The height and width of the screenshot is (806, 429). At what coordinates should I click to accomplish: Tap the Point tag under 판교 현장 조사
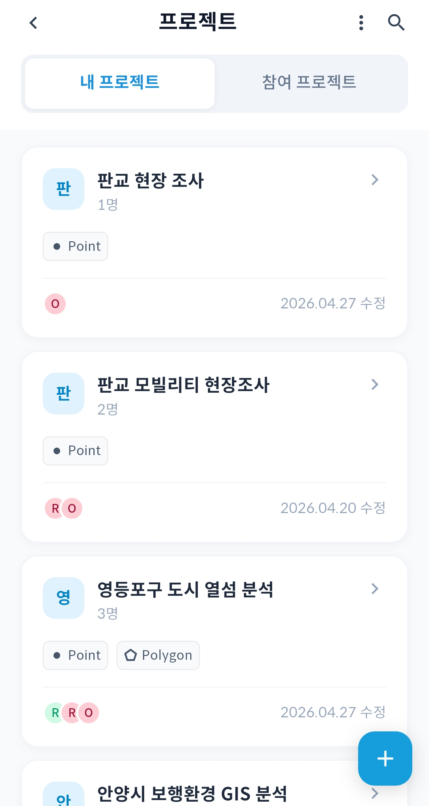75,246
